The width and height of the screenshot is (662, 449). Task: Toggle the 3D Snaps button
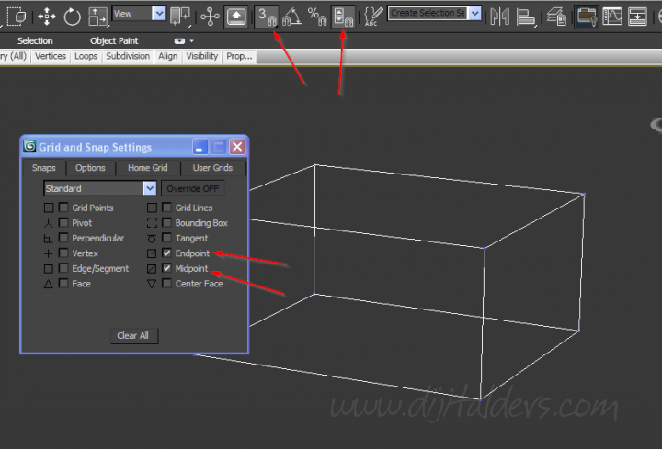[267, 16]
